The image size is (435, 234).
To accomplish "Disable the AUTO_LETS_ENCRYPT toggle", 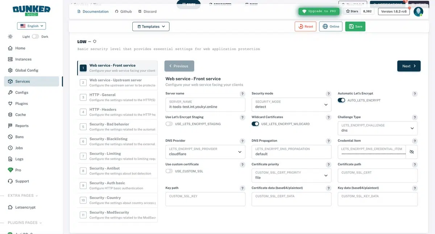I will click(x=341, y=100).
